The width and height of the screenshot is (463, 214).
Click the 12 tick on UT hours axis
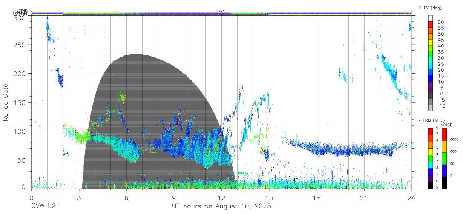[222, 197]
